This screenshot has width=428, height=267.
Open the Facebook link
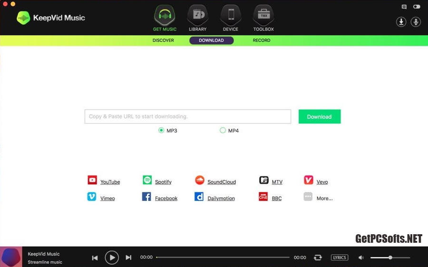point(166,198)
